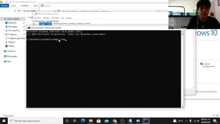Open the Inicio ribbon tab in Explorer

14,6
